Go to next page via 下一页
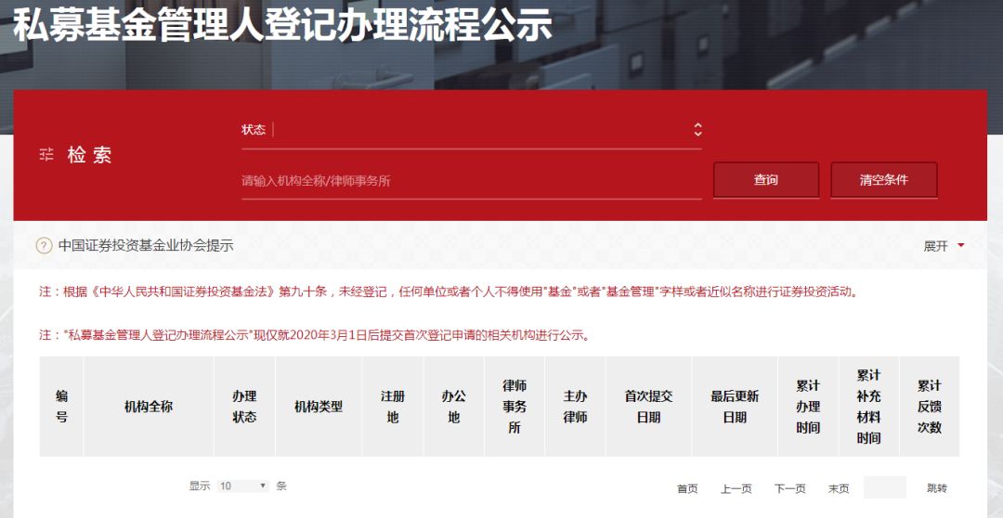 [790, 489]
